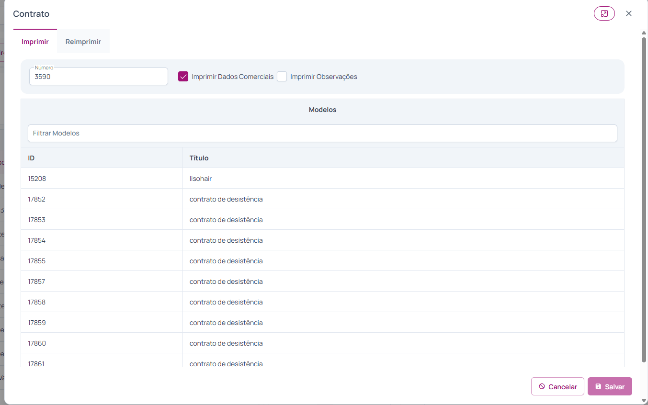Click the Filtrar Modelos search box

pos(322,133)
